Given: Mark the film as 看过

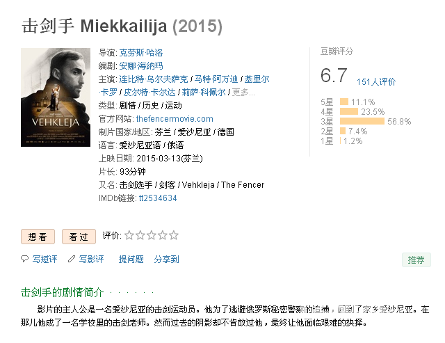Looking at the screenshot, I should (79, 237).
